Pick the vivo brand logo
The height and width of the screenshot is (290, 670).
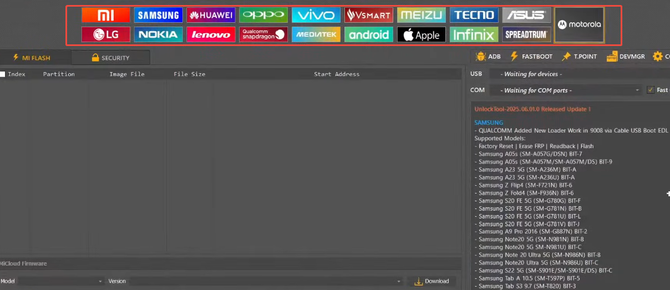coord(316,15)
